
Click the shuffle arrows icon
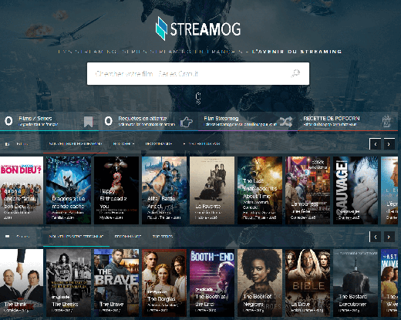286,122
